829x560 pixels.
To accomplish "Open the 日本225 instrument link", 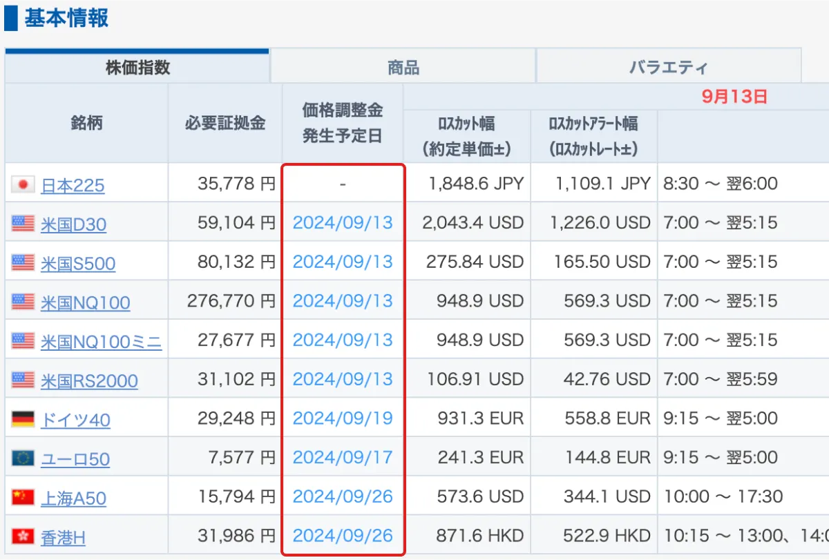I will [x=73, y=185].
